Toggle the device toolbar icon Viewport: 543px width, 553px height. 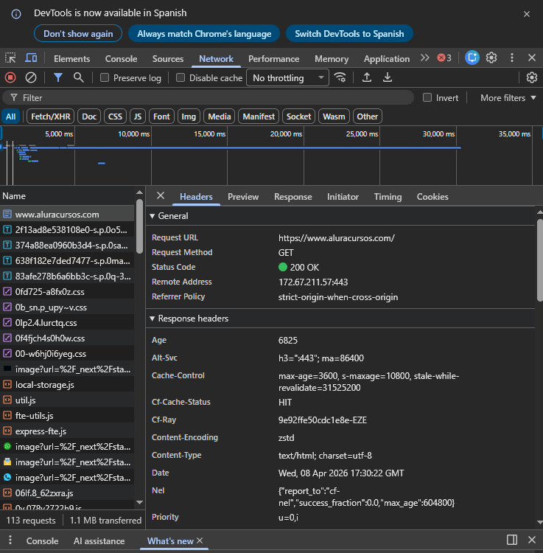tap(31, 58)
